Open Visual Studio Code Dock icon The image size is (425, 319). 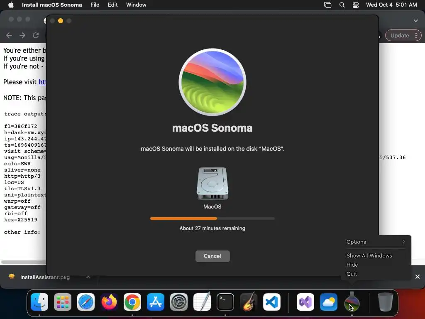click(271, 302)
